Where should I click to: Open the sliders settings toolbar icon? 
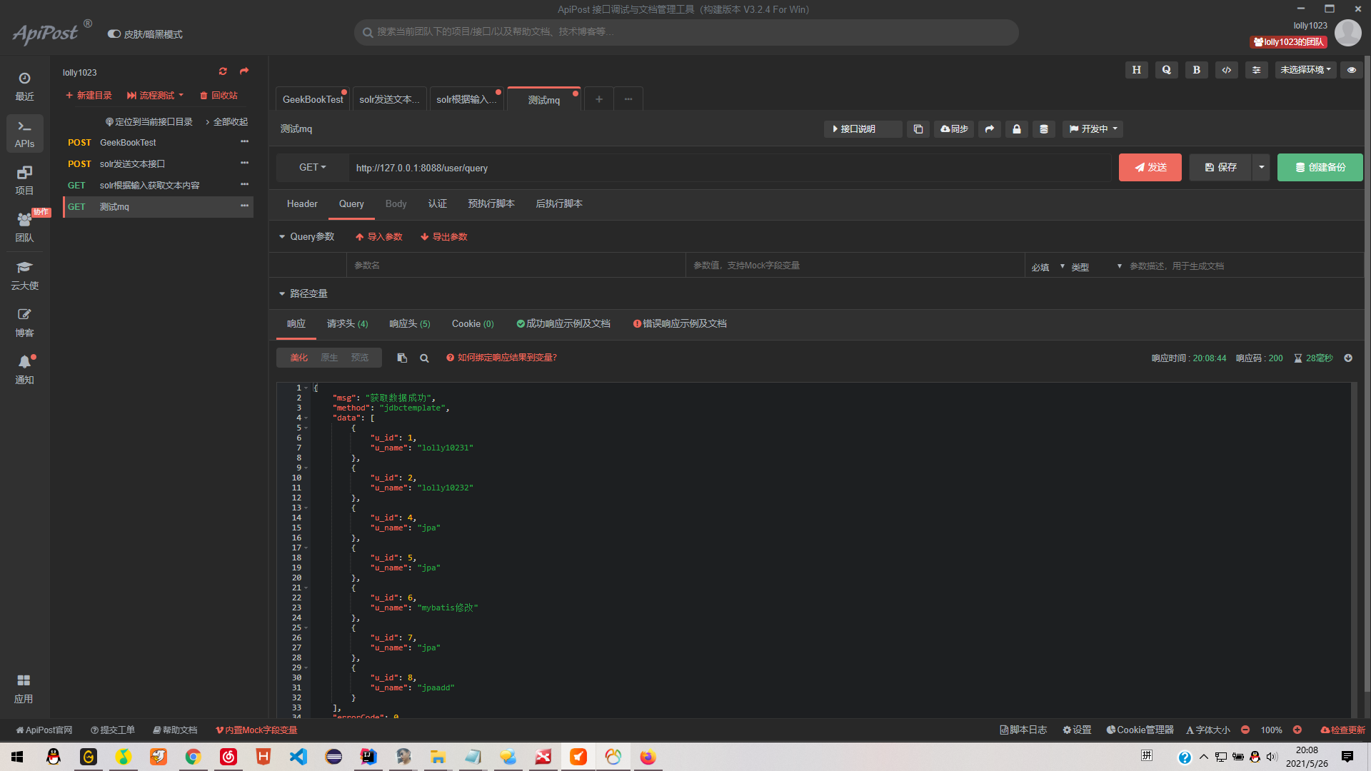point(1257,70)
